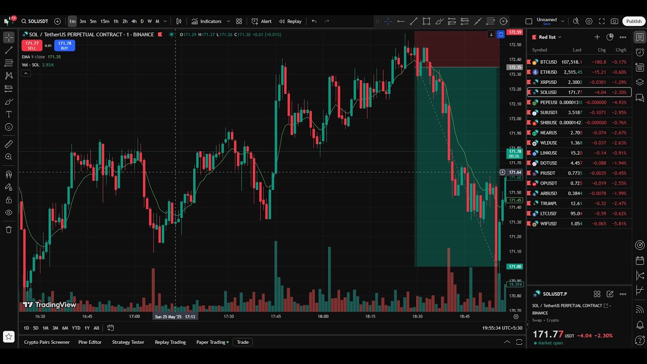
Task: Click the red flag next to chart symbol title
Action: 160,34
